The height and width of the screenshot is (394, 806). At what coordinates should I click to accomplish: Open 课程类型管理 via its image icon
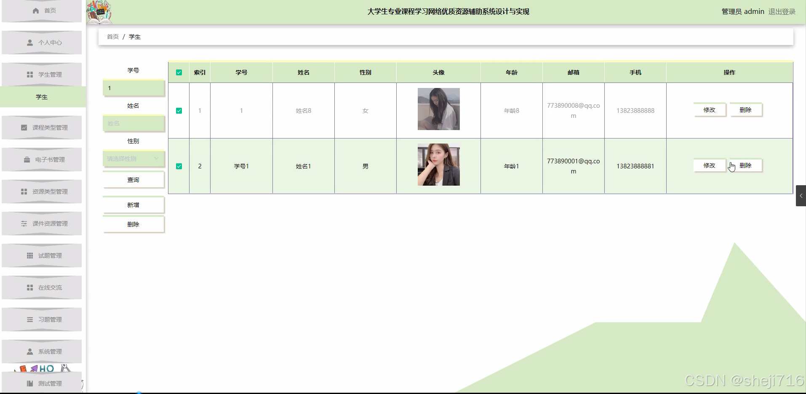[24, 128]
